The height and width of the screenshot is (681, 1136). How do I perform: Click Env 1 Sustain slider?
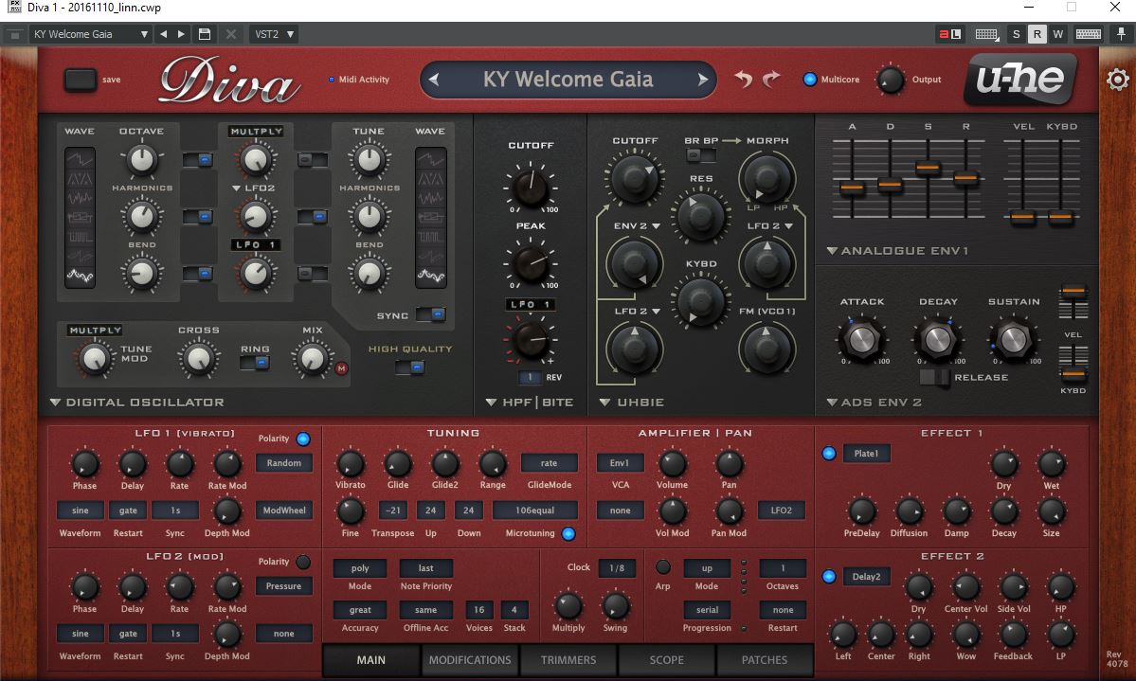coord(929,169)
